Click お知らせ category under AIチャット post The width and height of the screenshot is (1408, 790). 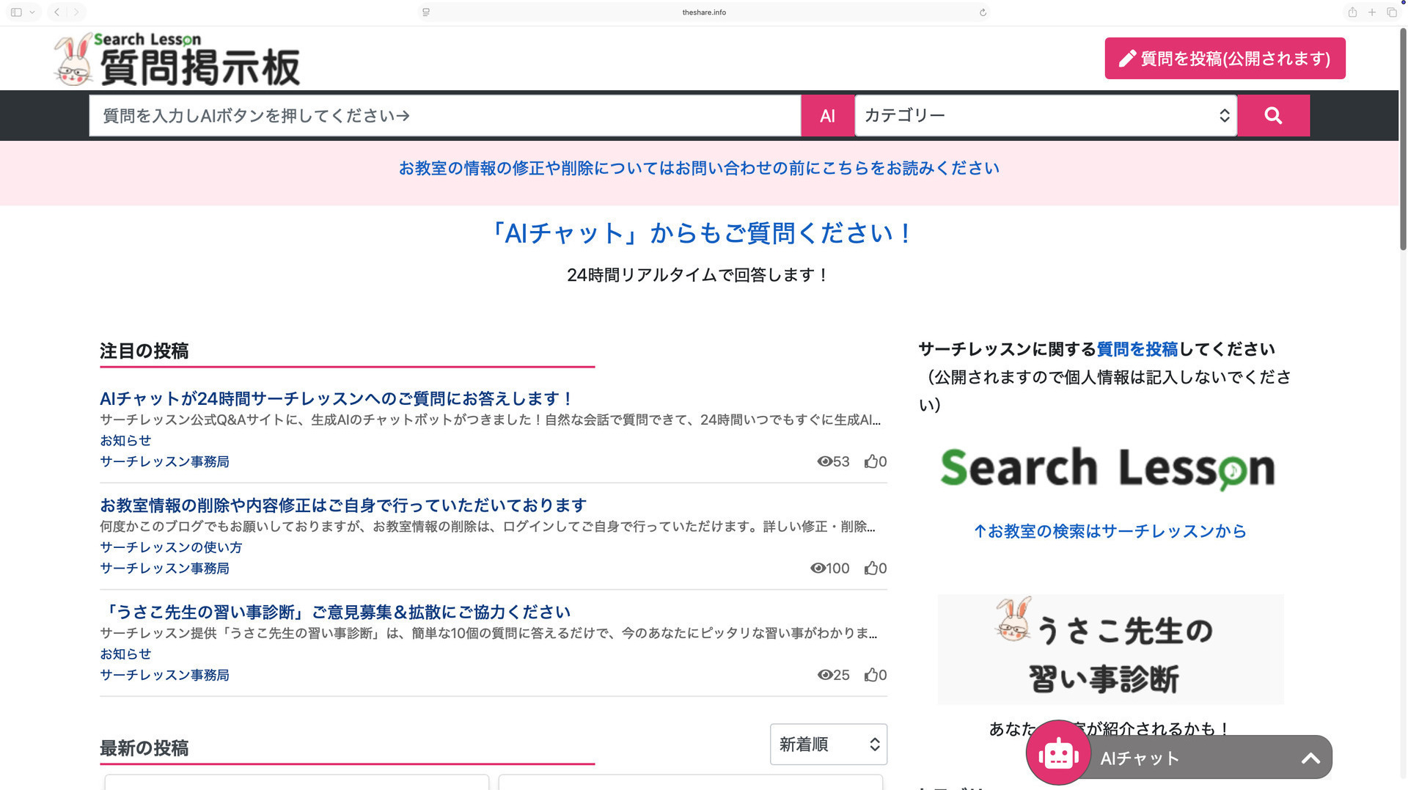click(125, 441)
